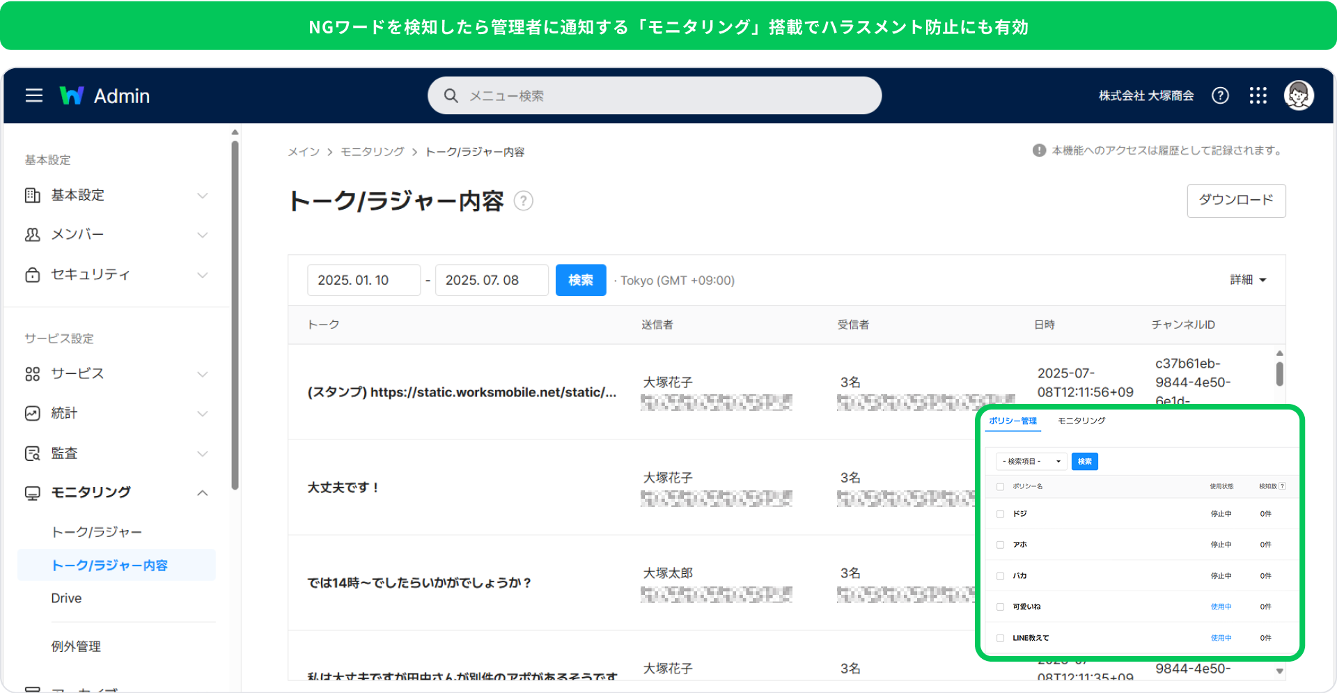Image resolution: width=1337 pixels, height=693 pixels.
Task: Select the ポリシー名 select-all checkbox
Action: [x=1000, y=486]
